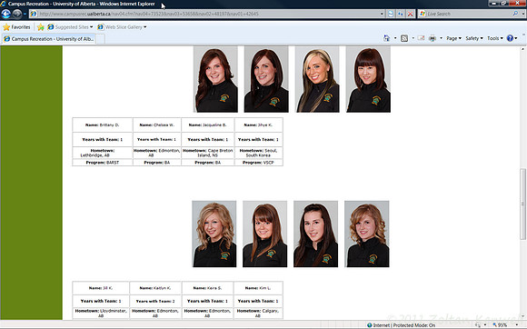Click the blue Help icon
Viewport: 527px width, 329px height.
point(510,38)
